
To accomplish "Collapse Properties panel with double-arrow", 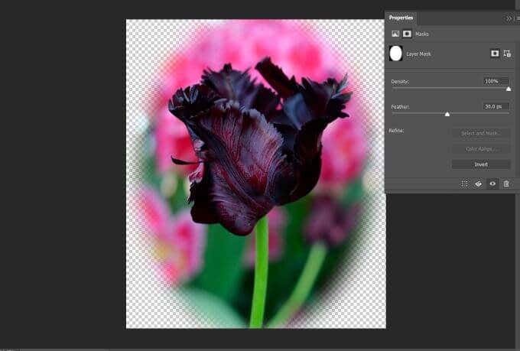I will [509, 18].
